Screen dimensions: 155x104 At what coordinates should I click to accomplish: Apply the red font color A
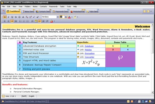point(69,17)
